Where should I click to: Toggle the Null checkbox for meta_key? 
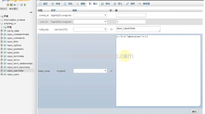tap(111, 29)
